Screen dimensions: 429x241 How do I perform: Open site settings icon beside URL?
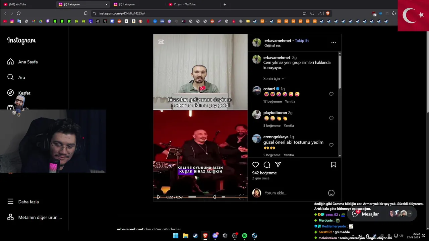coord(95,13)
